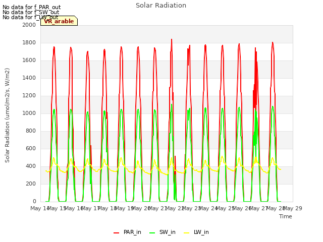The height and width of the screenshot is (242, 323).
Task: Click the 'No data for f_LW_out' message
Action: (x=30, y=17)
